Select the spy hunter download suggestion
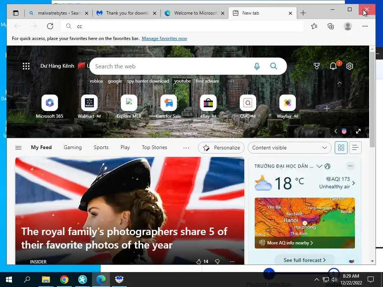 tap(148, 81)
